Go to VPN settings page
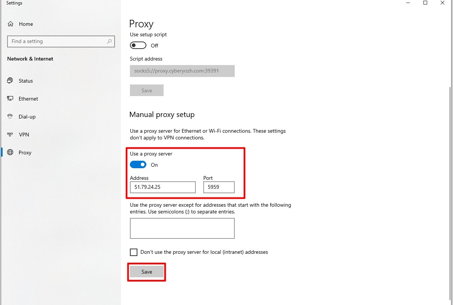 [24, 135]
